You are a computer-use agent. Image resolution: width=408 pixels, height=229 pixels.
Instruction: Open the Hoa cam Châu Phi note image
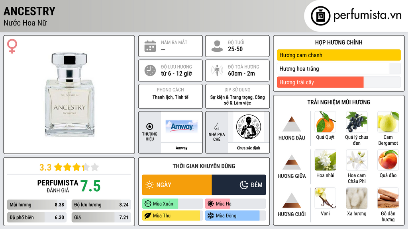pos(357,160)
